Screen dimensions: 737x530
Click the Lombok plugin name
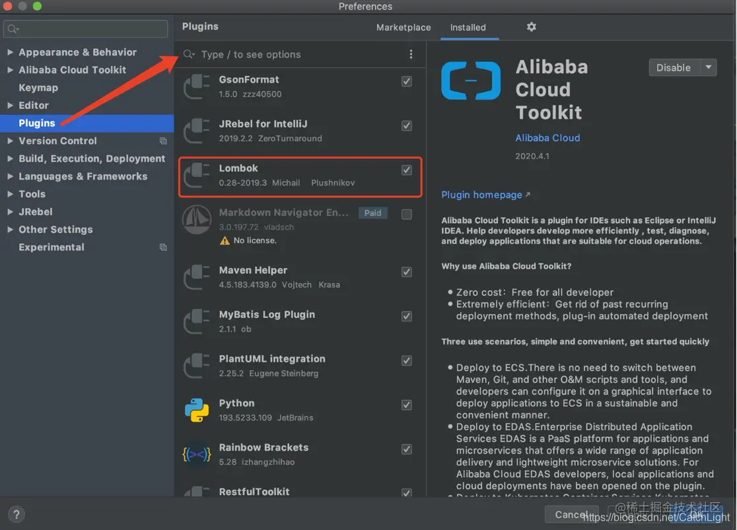point(238,168)
